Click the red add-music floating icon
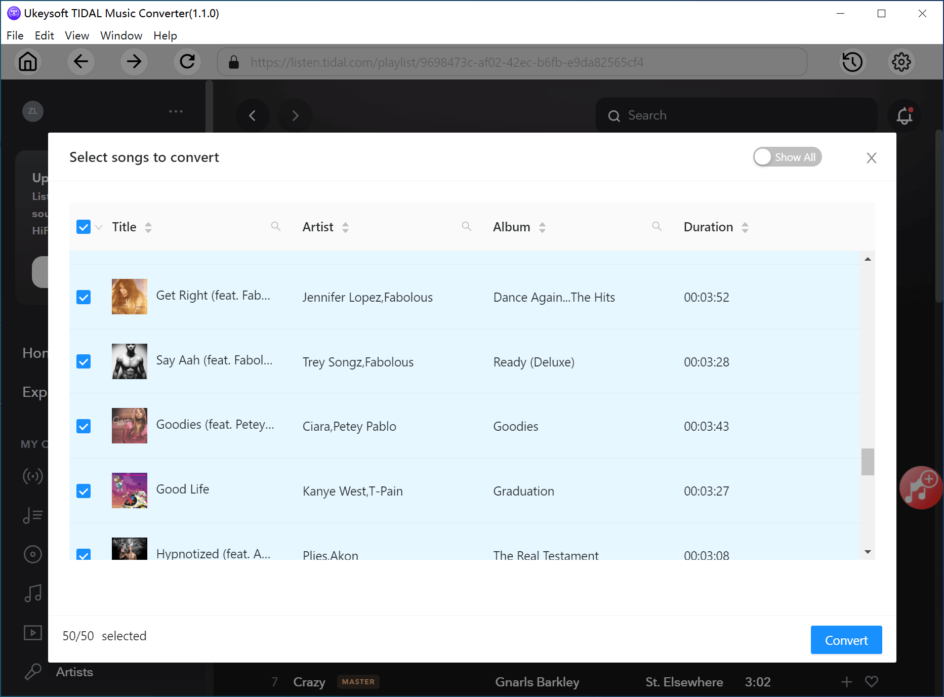This screenshot has width=944, height=697. (x=921, y=488)
